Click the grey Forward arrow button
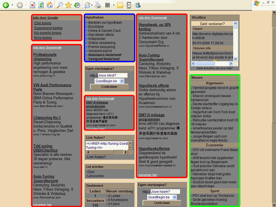Image resolution: width=276 pixels, height=207 pixels. coord(20,5)
